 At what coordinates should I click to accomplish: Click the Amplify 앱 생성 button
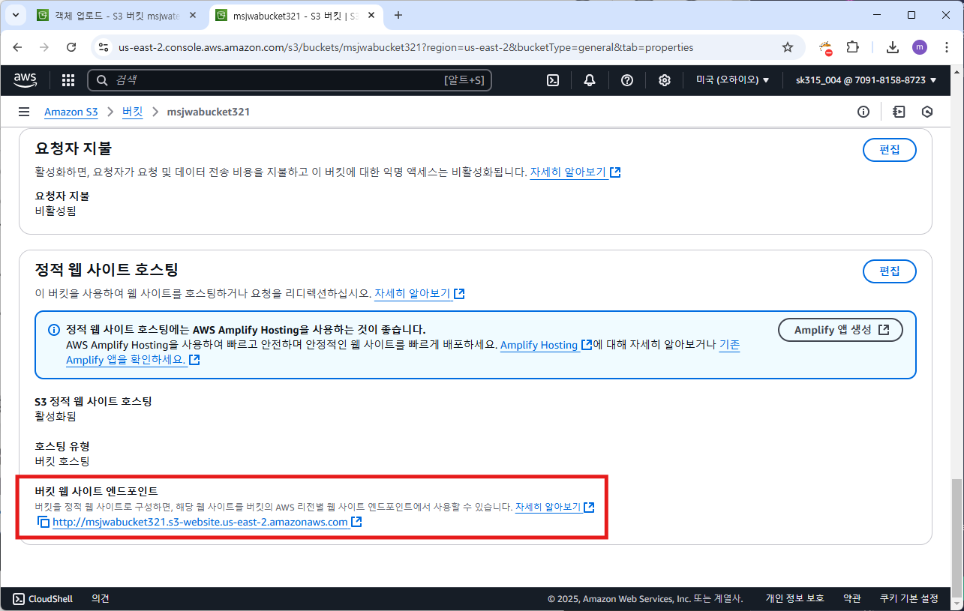[x=840, y=330]
